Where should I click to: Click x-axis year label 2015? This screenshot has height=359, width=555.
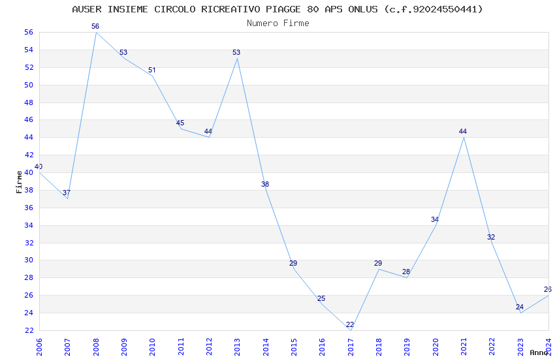[294, 347]
